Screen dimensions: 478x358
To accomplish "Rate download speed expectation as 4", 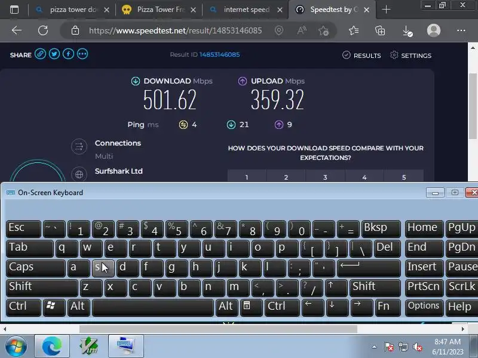I will pyautogui.click(x=364, y=176).
